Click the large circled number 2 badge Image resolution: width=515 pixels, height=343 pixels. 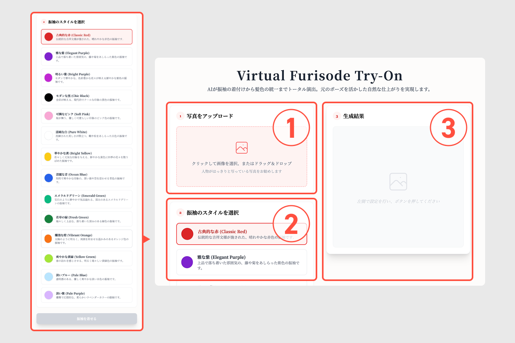click(x=291, y=224)
